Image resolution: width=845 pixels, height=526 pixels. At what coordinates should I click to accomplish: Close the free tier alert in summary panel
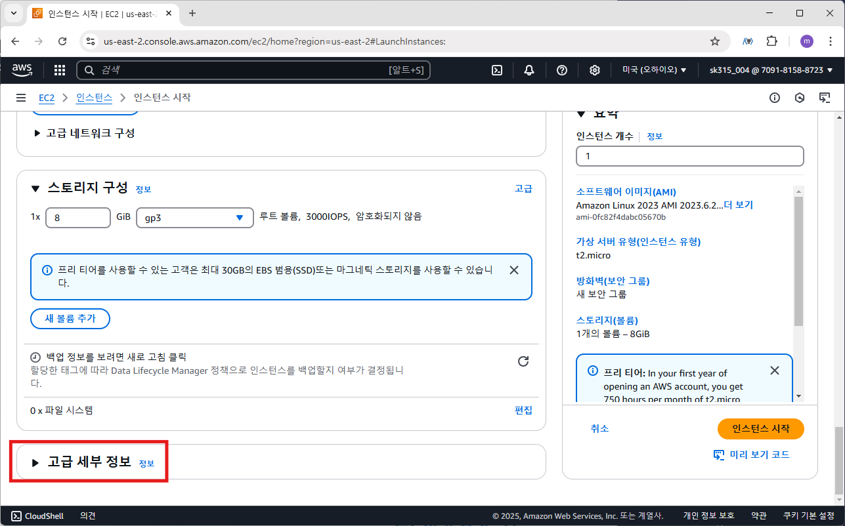coord(775,371)
